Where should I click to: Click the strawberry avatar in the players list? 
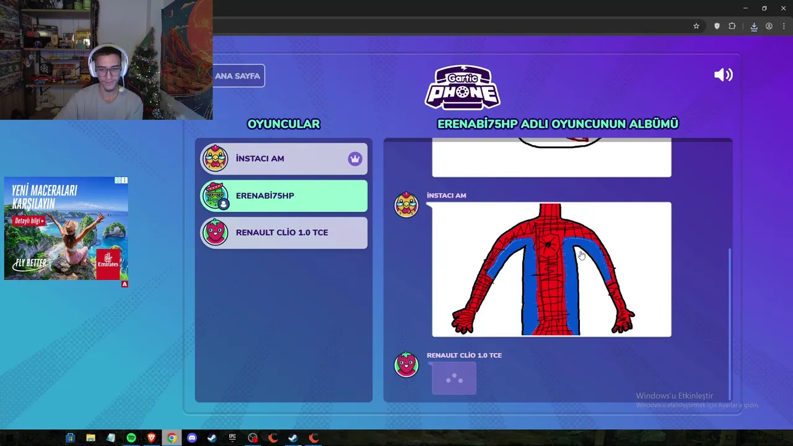click(216, 233)
